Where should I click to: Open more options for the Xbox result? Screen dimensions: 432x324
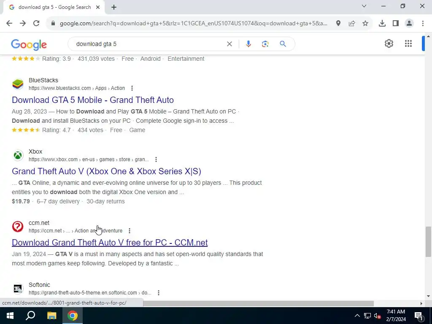pyautogui.click(x=156, y=159)
